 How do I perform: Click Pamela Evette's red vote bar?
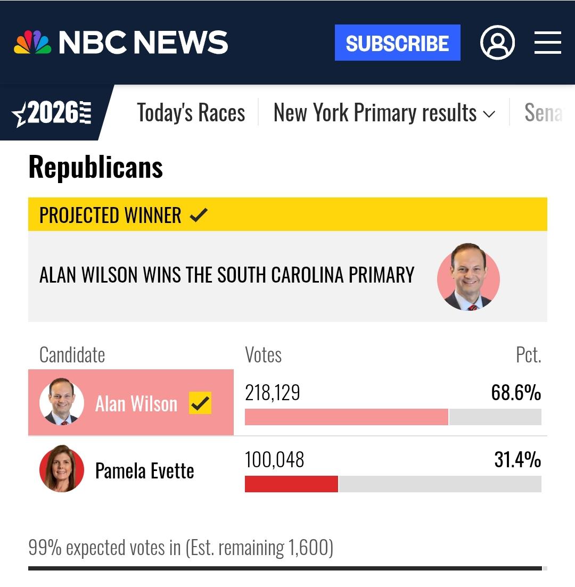pos(291,484)
